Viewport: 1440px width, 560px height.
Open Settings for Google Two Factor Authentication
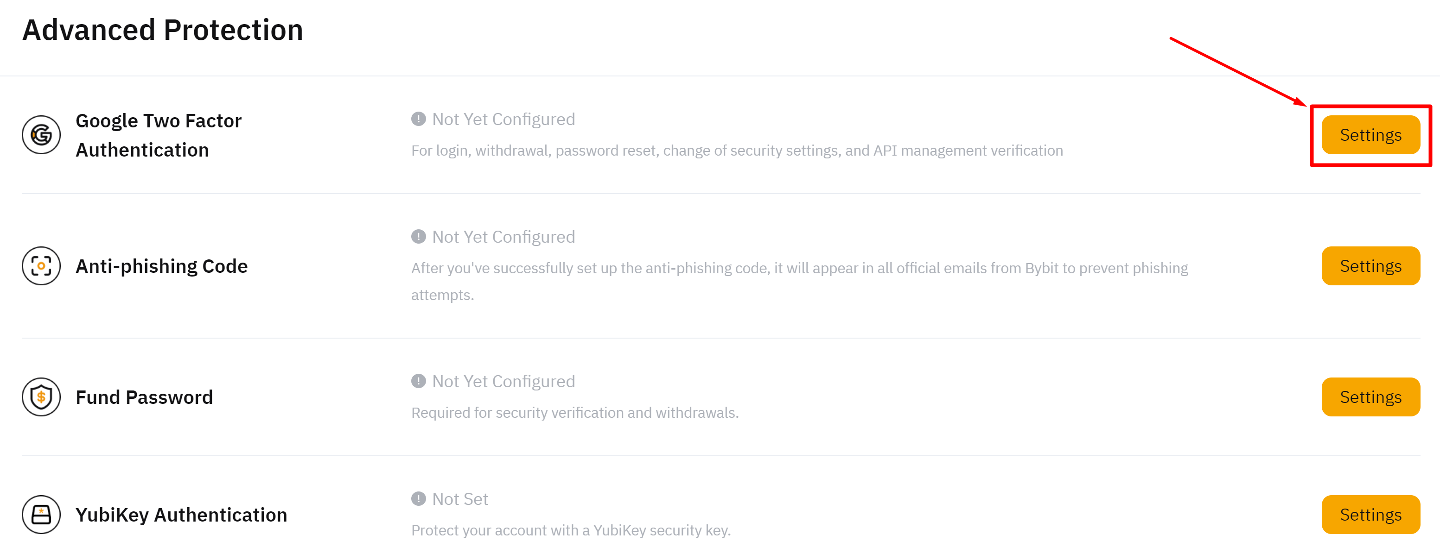[1370, 134]
